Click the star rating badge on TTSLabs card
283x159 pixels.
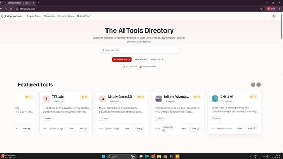point(85,97)
